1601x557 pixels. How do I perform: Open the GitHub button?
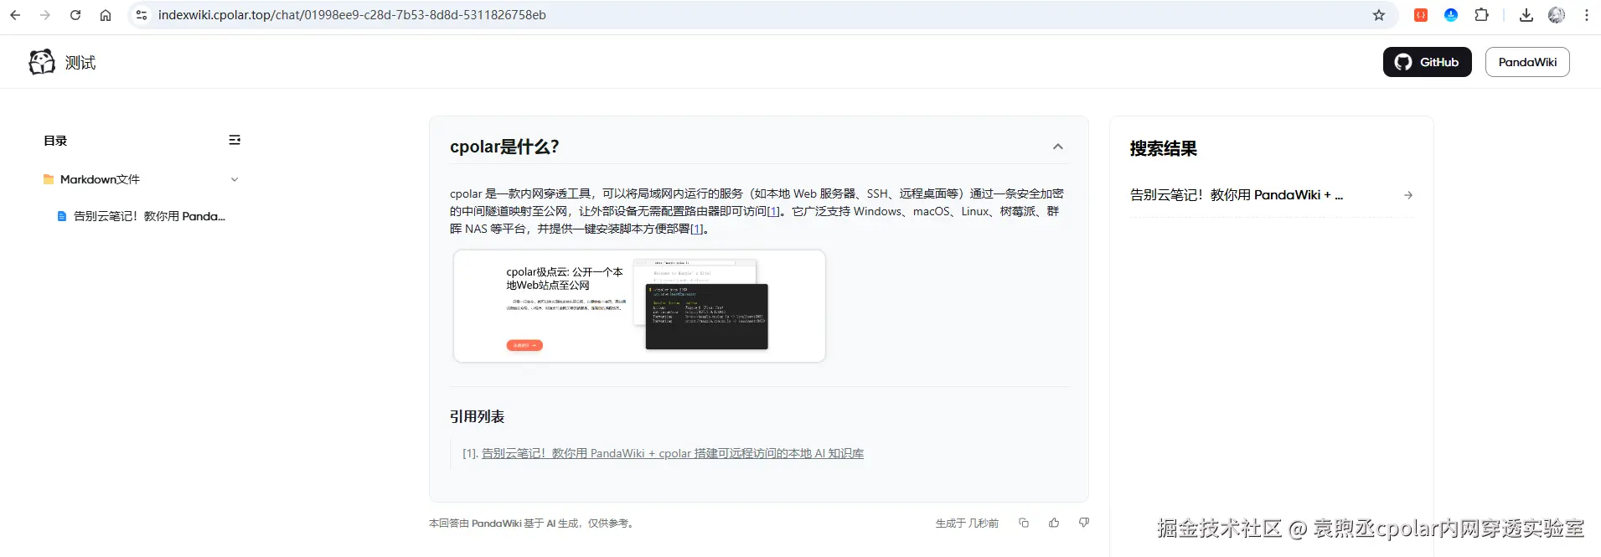(x=1427, y=62)
